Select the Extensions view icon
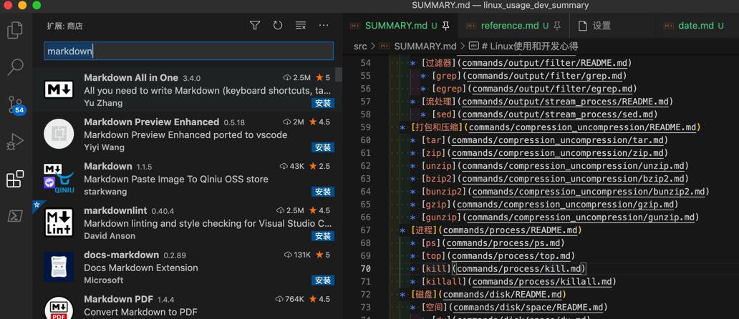The height and width of the screenshot is (319, 739). [15, 179]
